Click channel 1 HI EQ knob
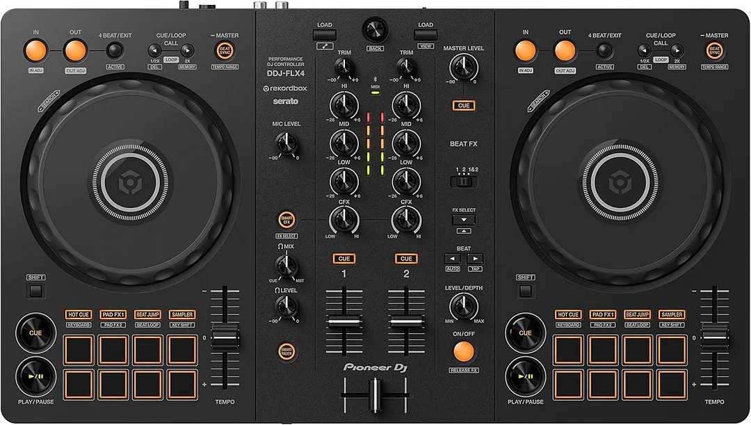 click(x=344, y=105)
